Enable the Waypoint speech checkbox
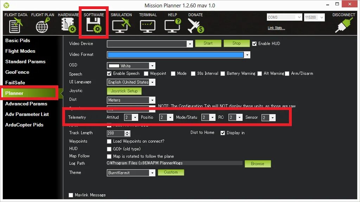360x202 pixels. (x=146, y=73)
